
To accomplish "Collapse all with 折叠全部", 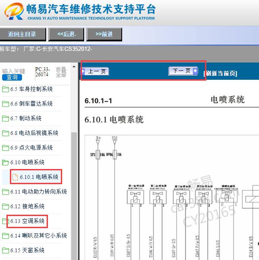I will click(61, 72).
